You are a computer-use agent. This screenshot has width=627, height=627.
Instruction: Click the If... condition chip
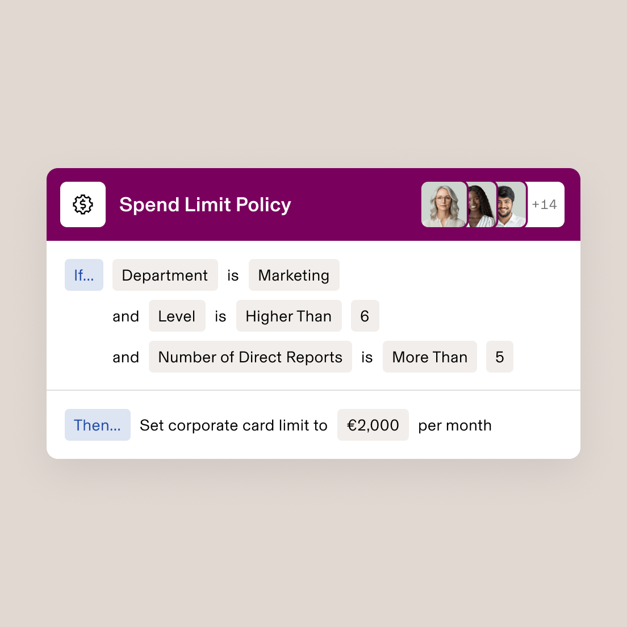tap(84, 275)
